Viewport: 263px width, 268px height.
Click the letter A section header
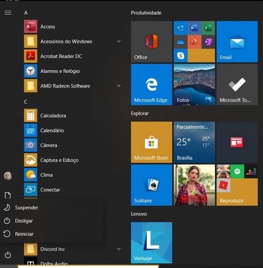26,13
